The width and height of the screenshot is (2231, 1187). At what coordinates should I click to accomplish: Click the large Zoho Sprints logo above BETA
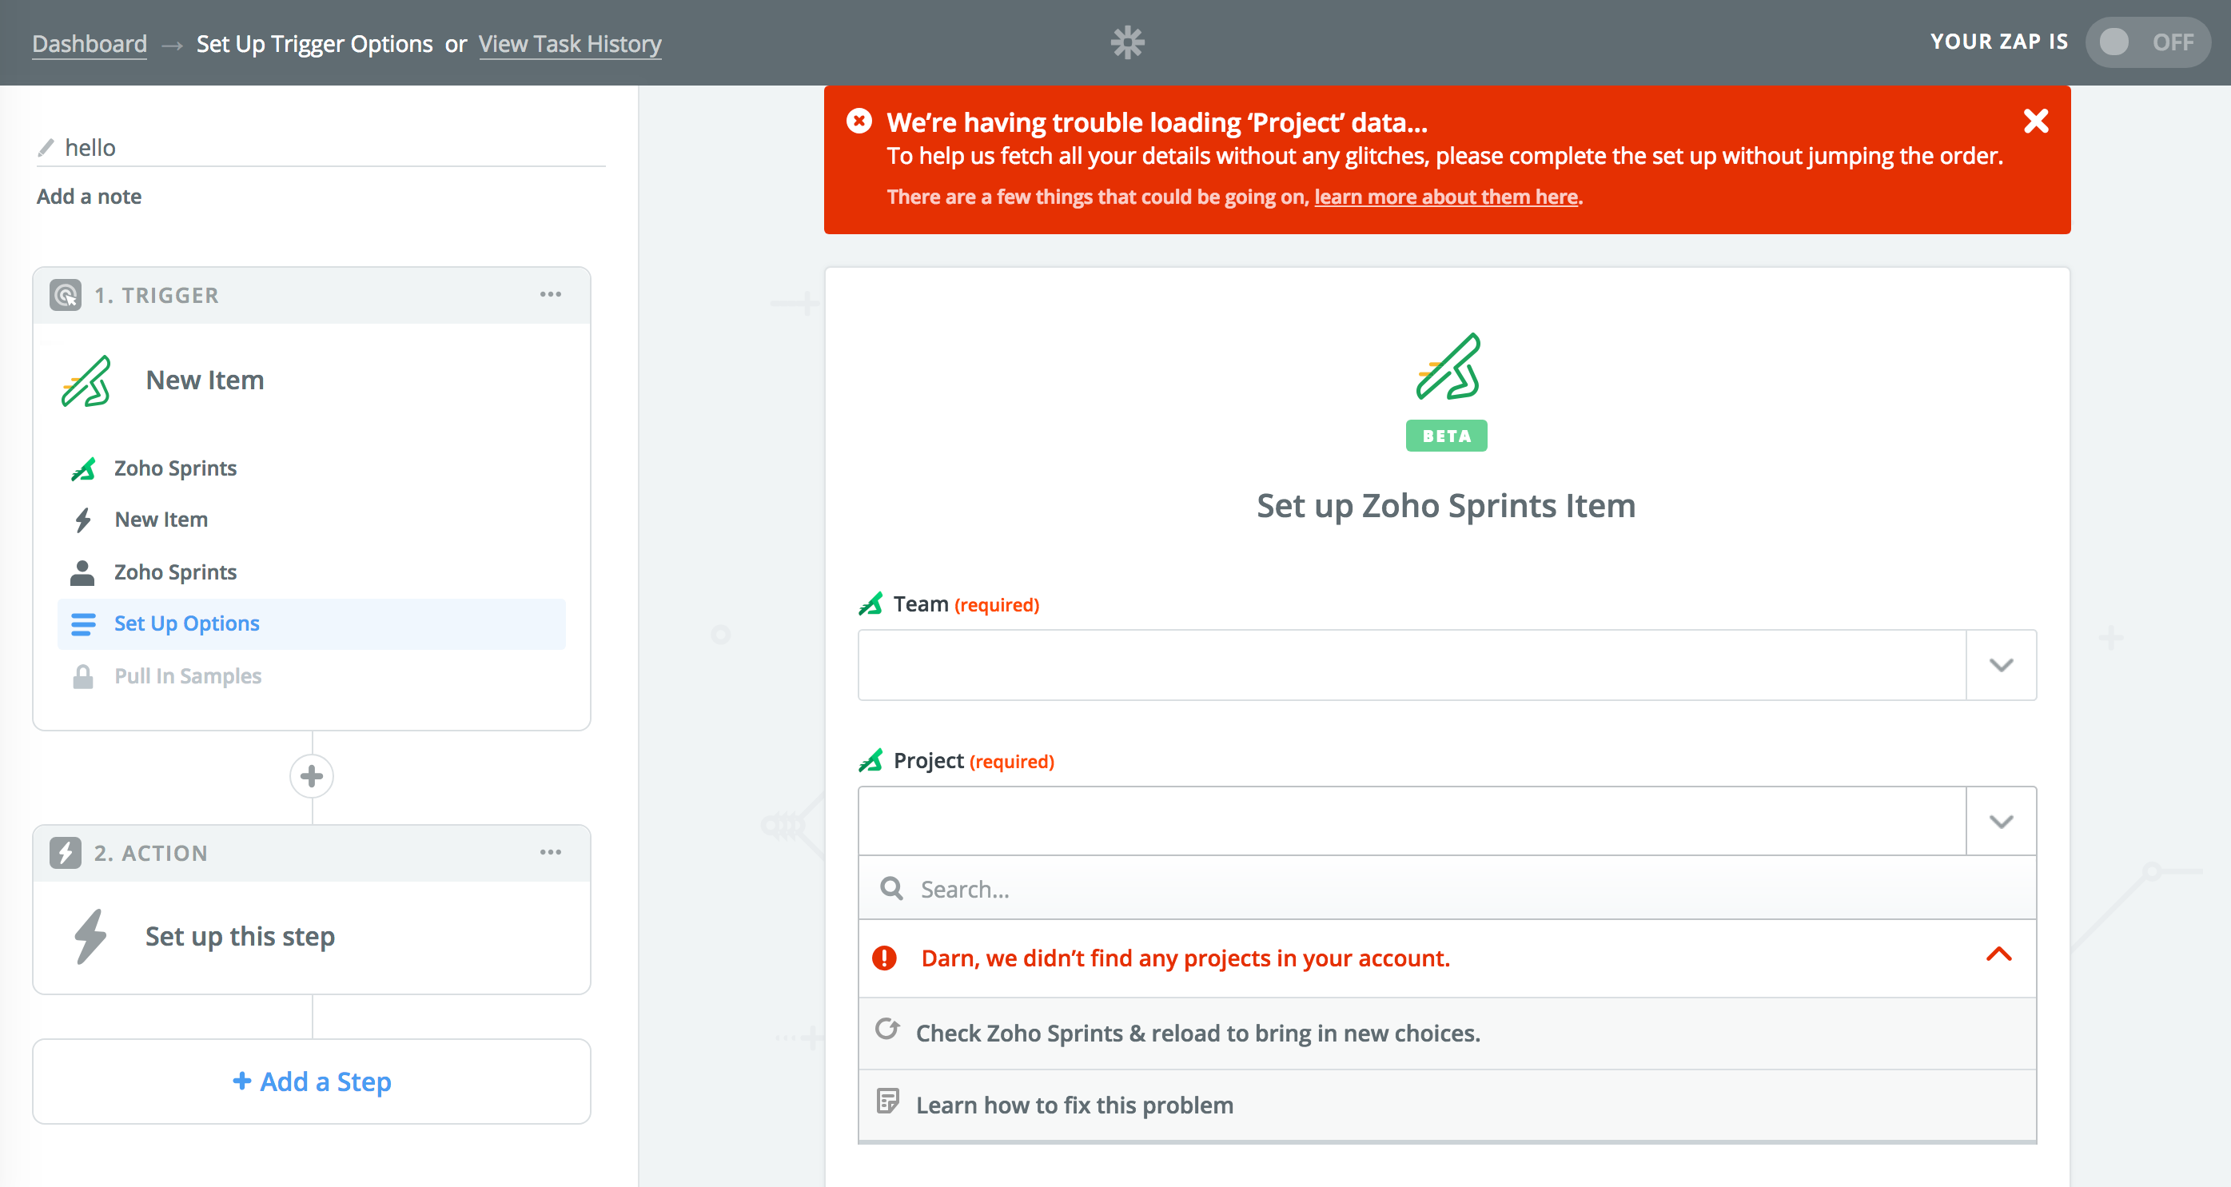1447,367
